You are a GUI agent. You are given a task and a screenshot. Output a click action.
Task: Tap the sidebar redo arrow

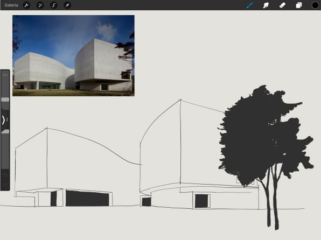pos(5,185)
